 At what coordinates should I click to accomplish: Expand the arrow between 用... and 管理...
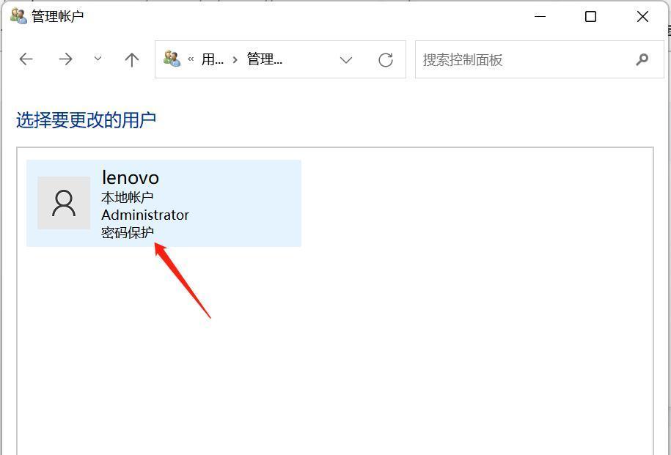pos(235,60)
